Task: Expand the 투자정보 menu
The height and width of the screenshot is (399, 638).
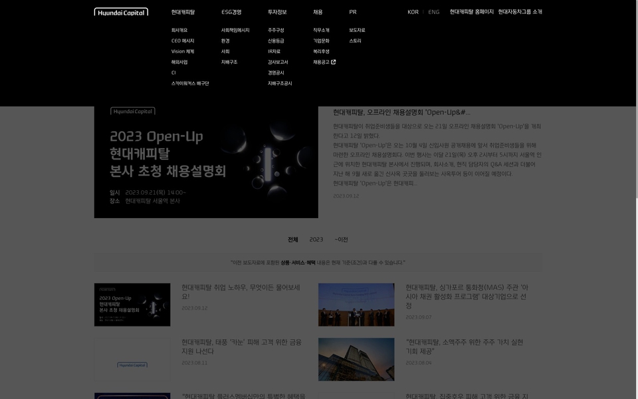Action: (x=277, y=12)
